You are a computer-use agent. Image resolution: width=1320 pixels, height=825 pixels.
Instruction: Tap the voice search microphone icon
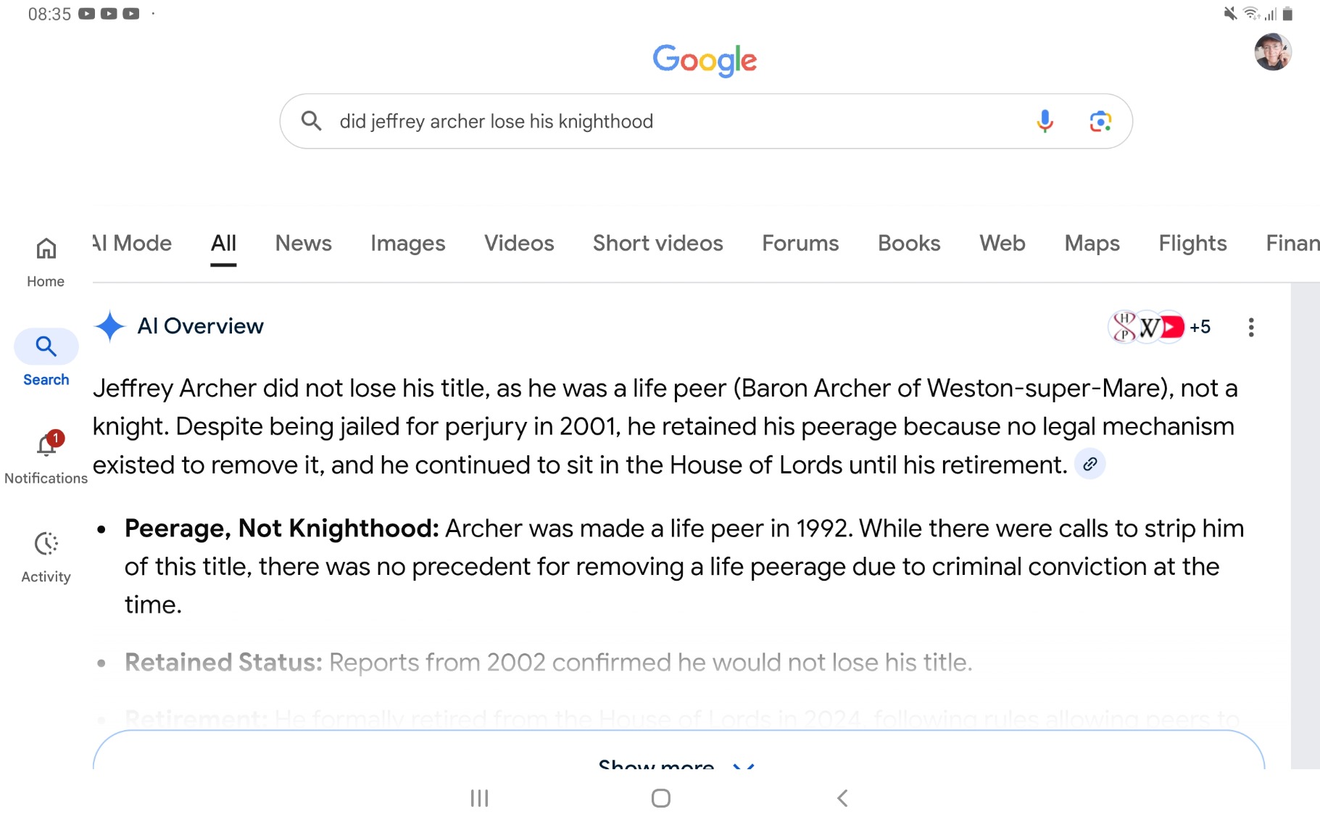click(1045, 121)
